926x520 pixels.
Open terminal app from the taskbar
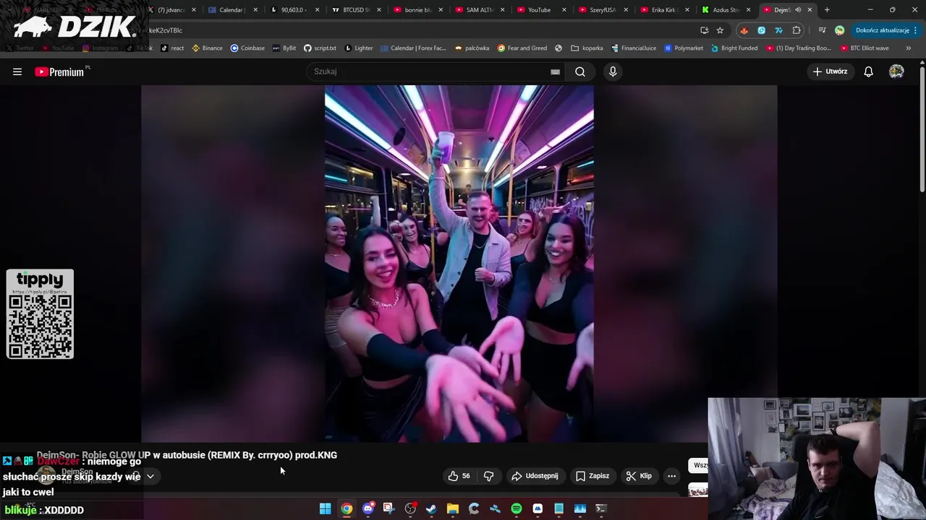[x=600, y=509]
